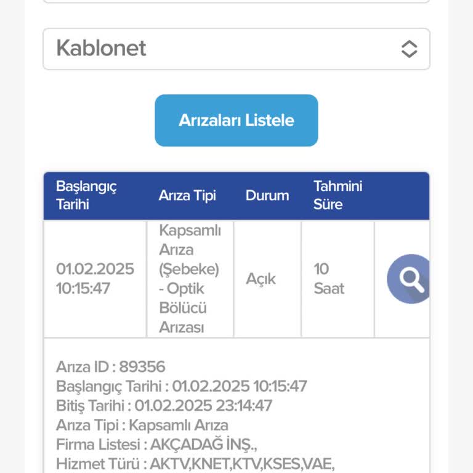Click the Başlangıç Tarihi line in fault details

(x=181, y=387)
